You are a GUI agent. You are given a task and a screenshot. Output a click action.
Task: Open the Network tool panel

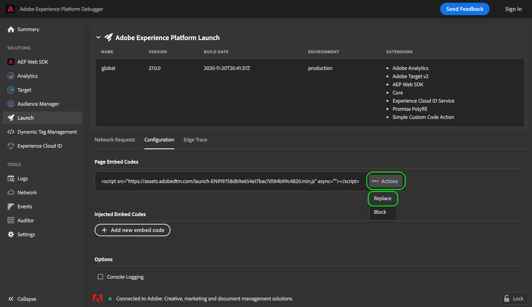coord(11,192)
